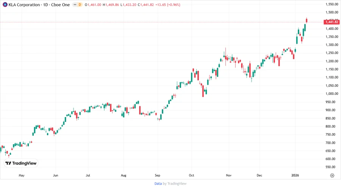Click the 1,050.00 price axis label
The image size is (341, 188).
pos(332,86)
